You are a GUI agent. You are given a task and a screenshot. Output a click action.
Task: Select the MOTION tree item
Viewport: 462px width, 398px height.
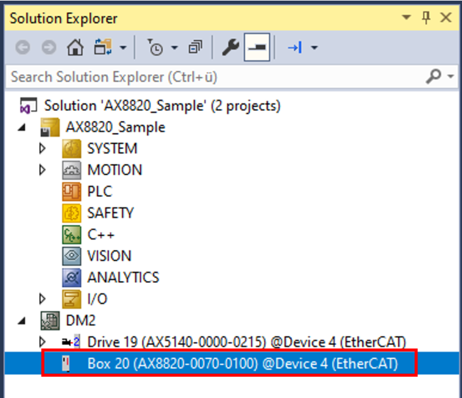[115, 170]
